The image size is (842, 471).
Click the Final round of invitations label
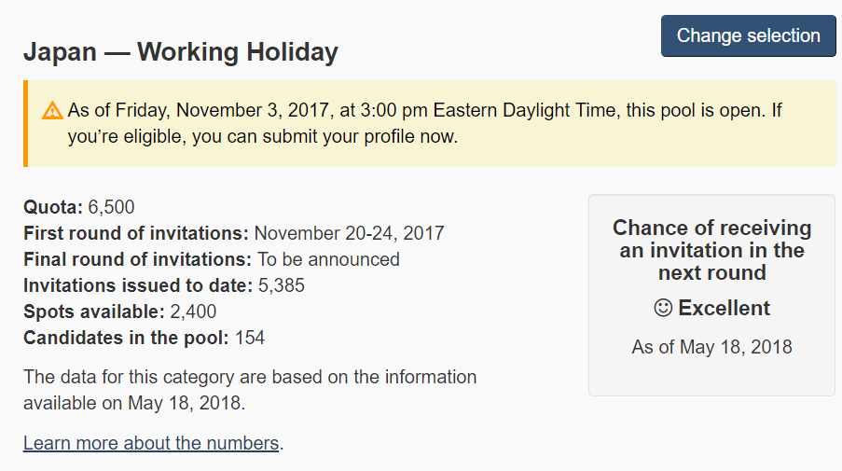(137, 259)
